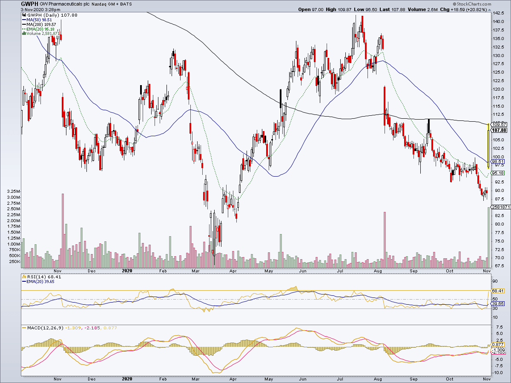
Task: Click the 90 level label on RSI axis
Action: click(494, 281)
